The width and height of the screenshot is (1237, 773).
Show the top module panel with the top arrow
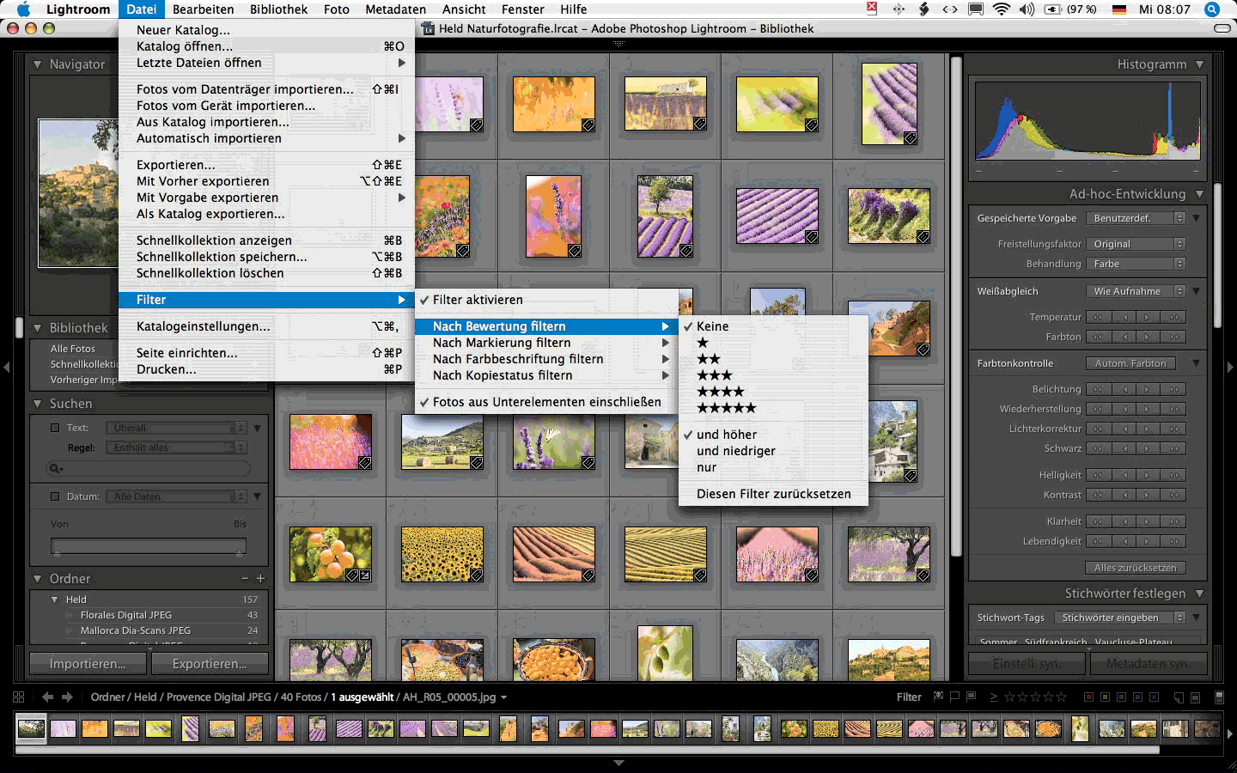pyautogui.click(x=618, y=43)
